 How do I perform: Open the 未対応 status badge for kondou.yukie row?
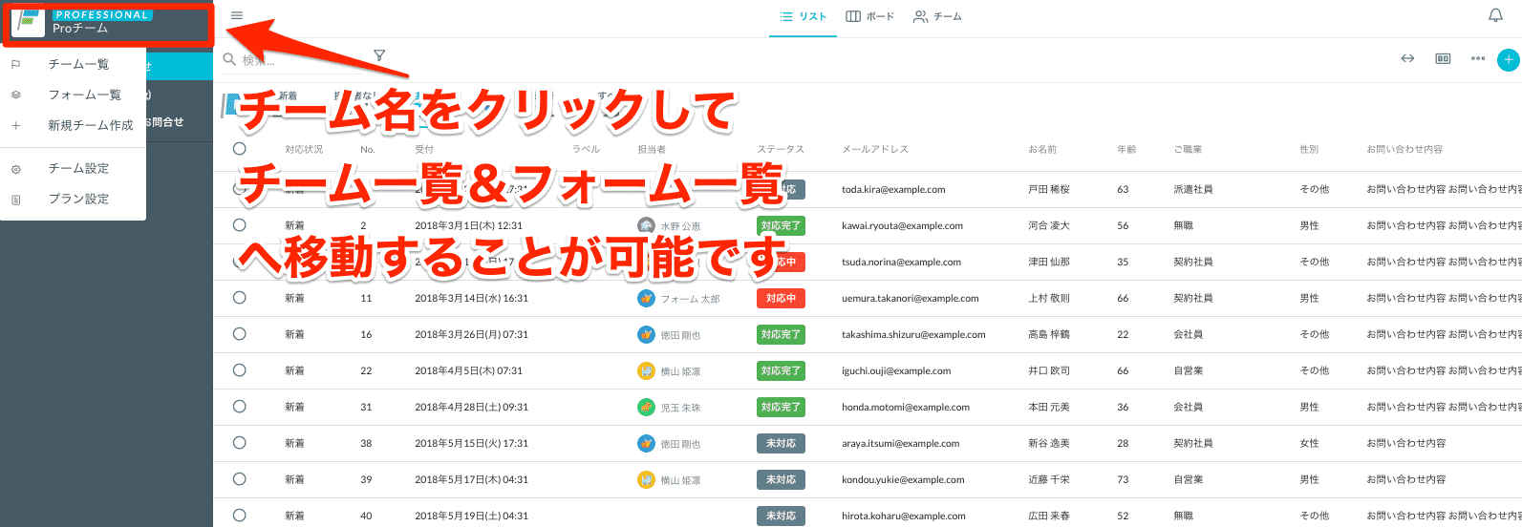(781, 480)
